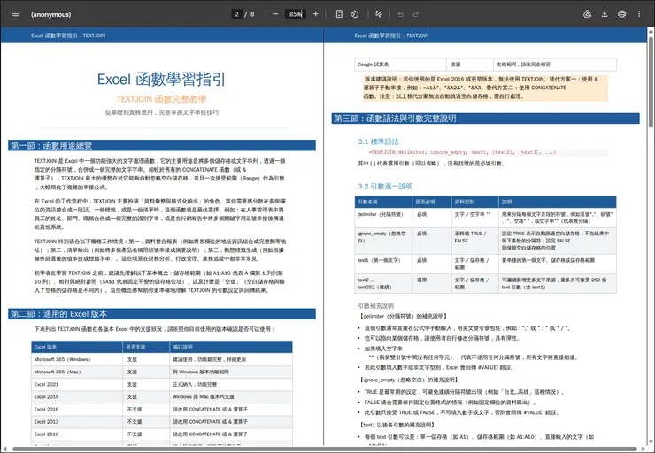Click the 'Excel 2016' table cell

tap(77, 410)
